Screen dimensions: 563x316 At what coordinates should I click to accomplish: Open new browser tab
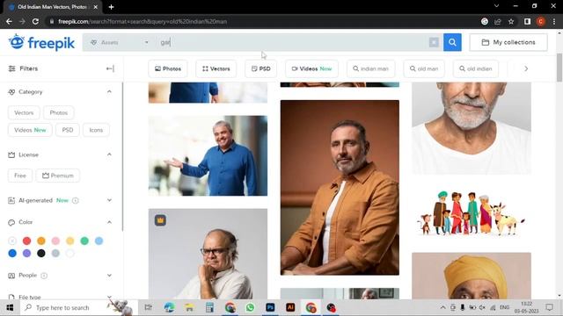112,7
